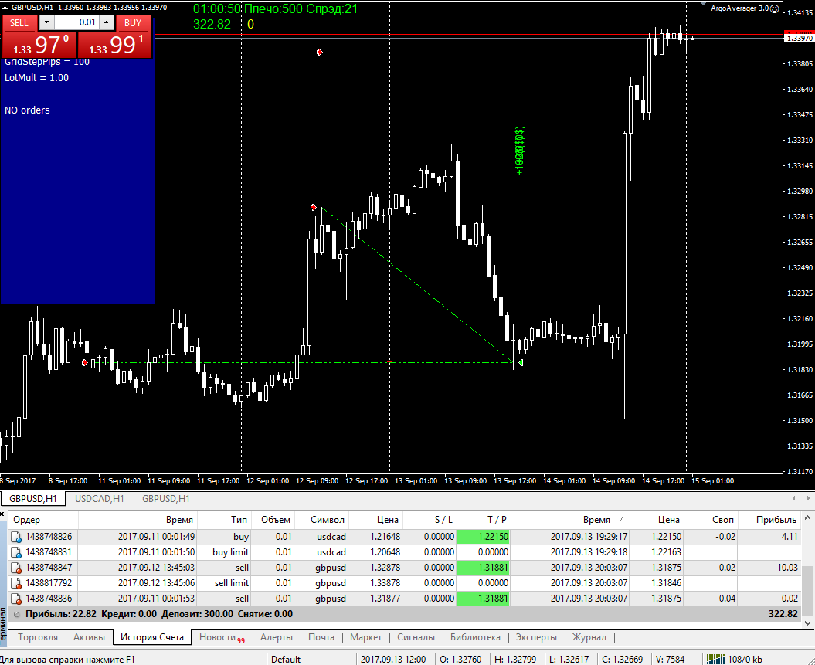Open the Эксперты terminal tab

(536, 637)
